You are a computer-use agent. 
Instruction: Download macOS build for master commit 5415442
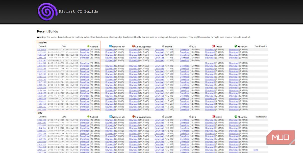pos(159,107)
